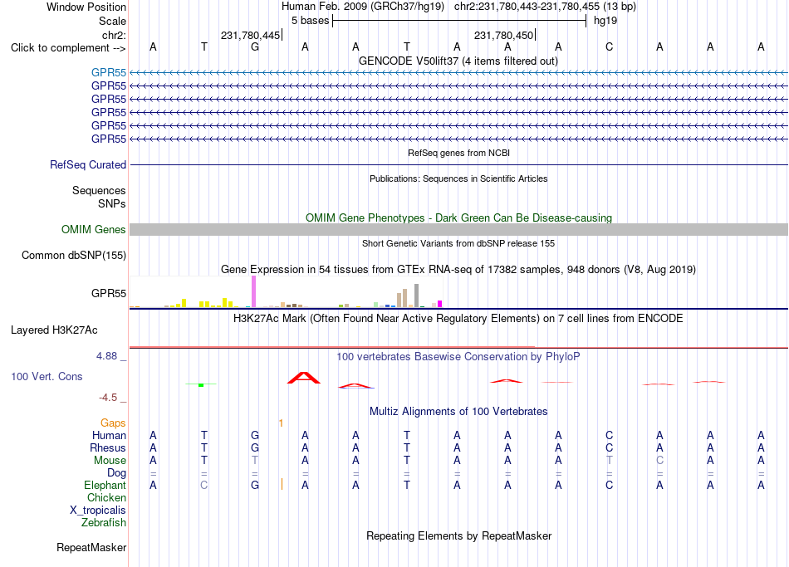Image resolution: width=789 pixels, height=567 pixels.
Task: Select the X_tropicalis species row label
Action: click(x=98, y=511)
